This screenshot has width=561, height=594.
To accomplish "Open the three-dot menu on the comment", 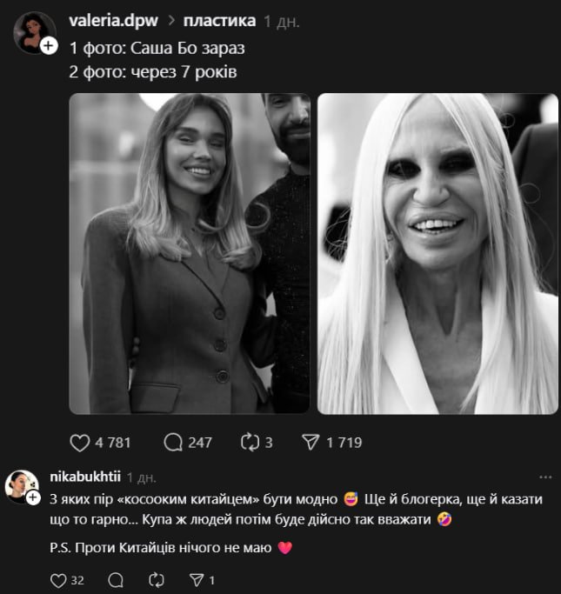I will 545,477.
